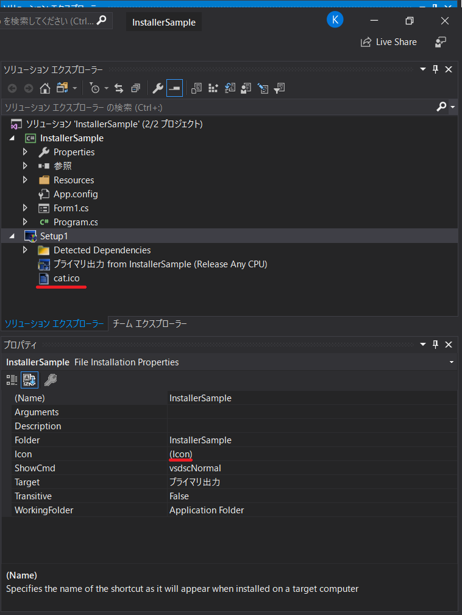Click the Description property row
This screenshot has width=462, height=615.
235,426
